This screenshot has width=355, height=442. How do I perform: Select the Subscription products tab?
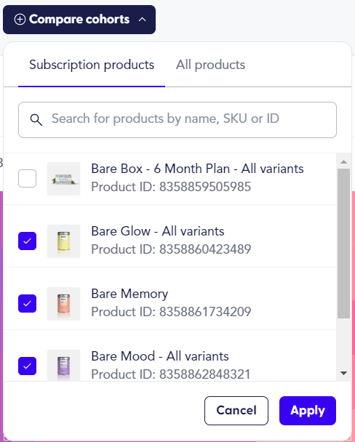pyautogui.click(x=92, y=65)
